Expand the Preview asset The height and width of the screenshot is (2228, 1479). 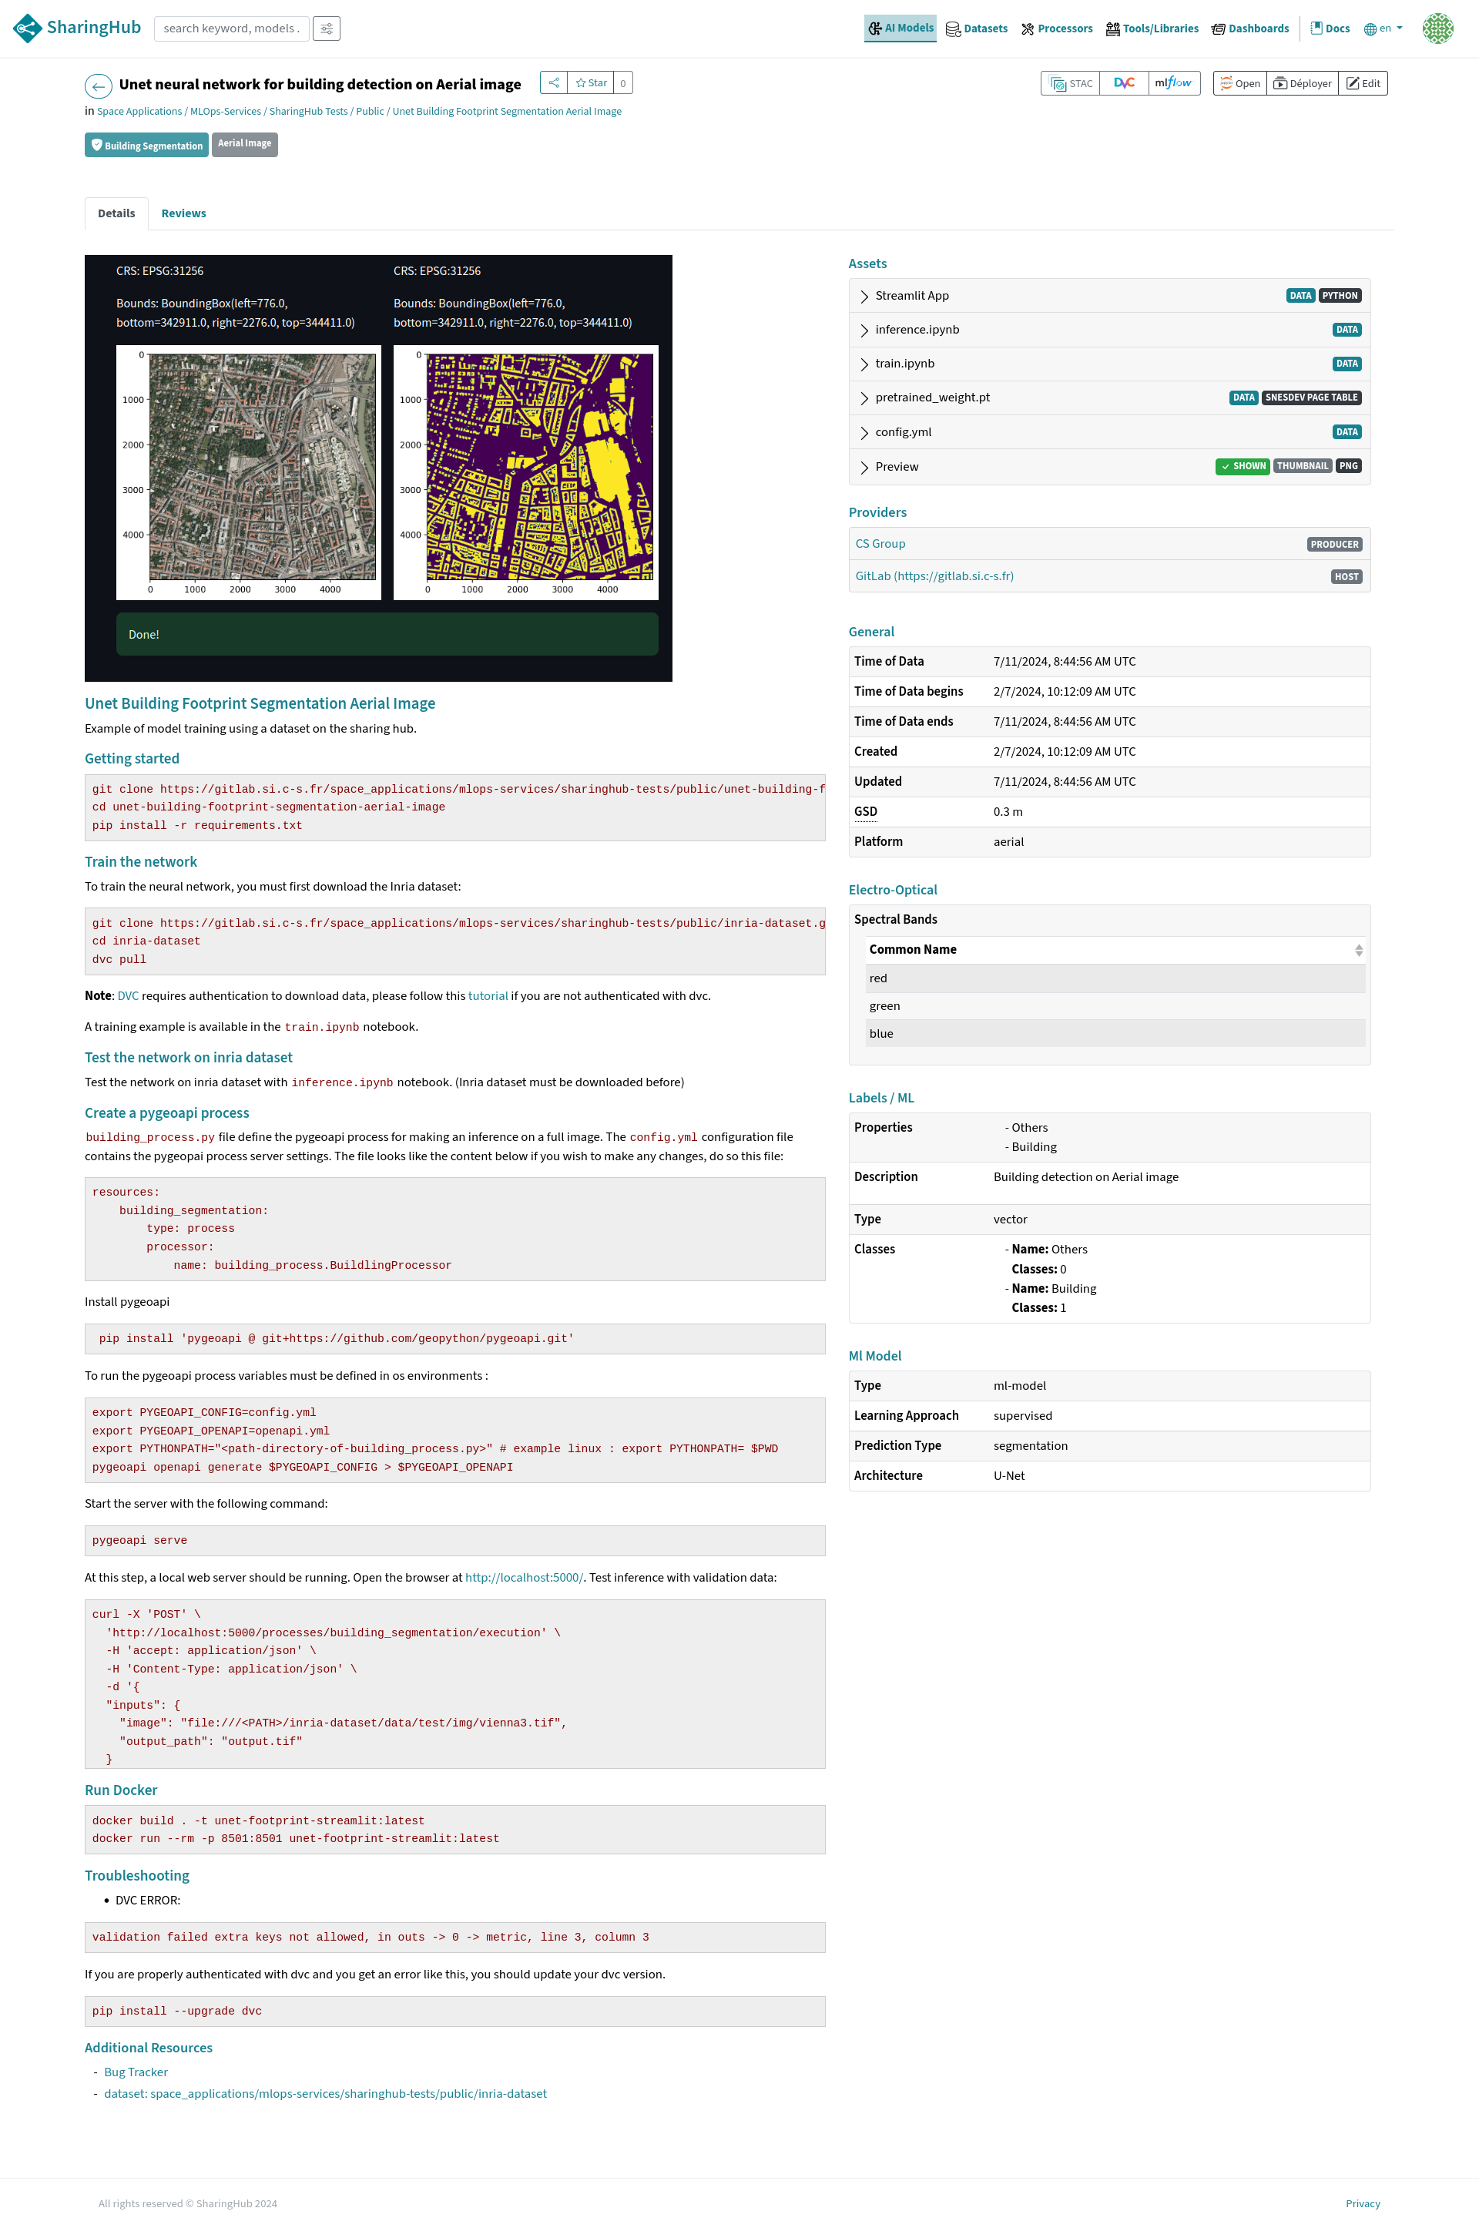1109,466
